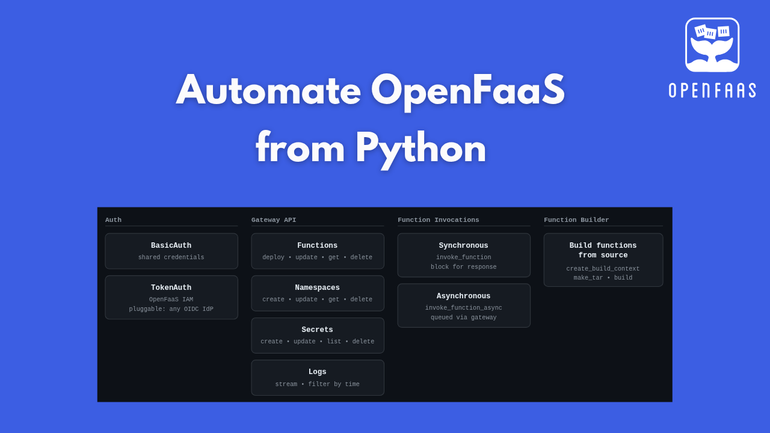Click 'create_build_context' text
The width and height of the screenshot is (770, 433).
(x=603, y=269)
